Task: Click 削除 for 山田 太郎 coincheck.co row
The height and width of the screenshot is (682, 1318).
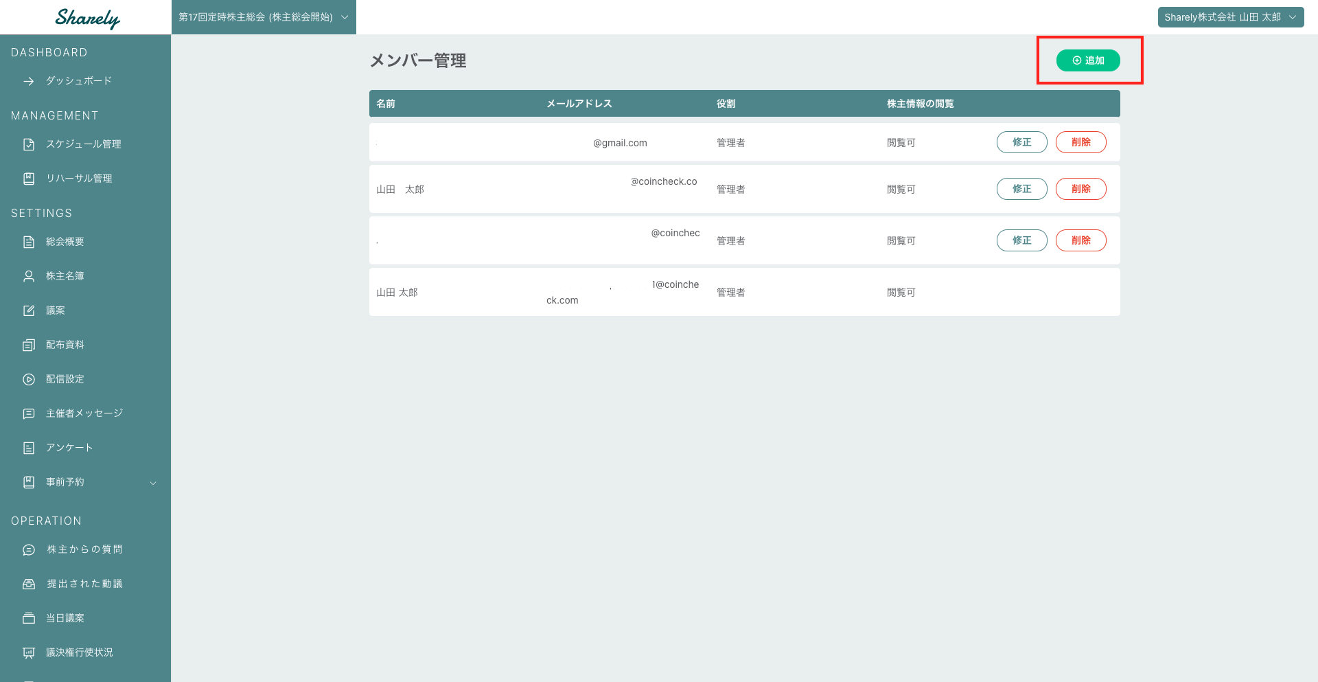Action: coord(1080,189)
